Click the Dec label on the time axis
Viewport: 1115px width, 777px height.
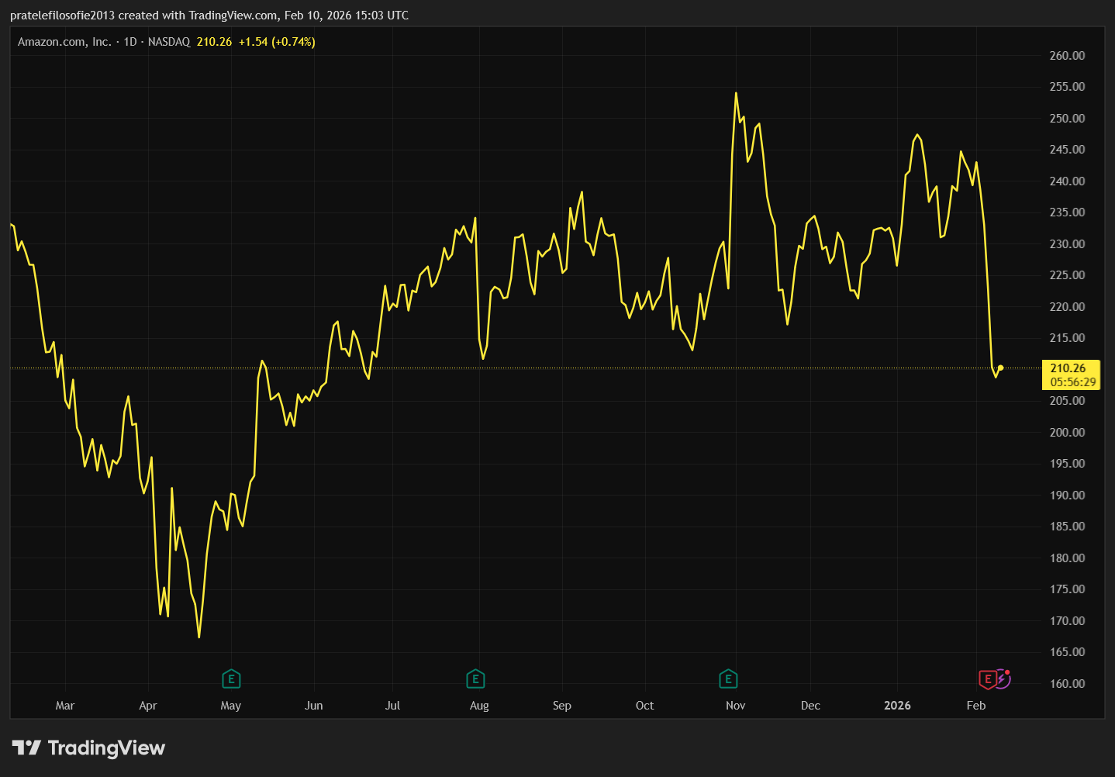click(x=810, y=706)
